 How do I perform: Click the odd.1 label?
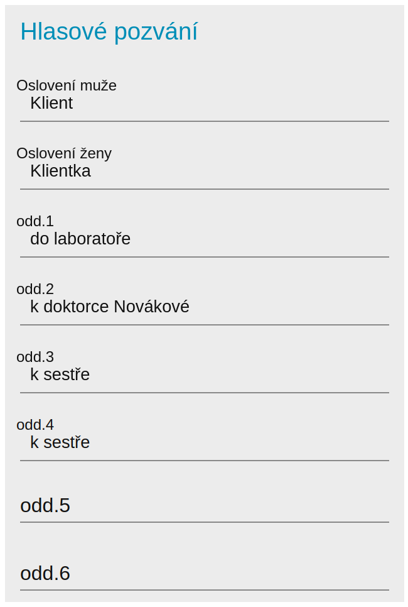coord(35,221)
